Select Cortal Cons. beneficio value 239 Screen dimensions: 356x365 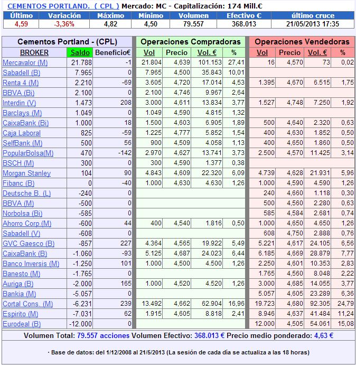[126, 304]
